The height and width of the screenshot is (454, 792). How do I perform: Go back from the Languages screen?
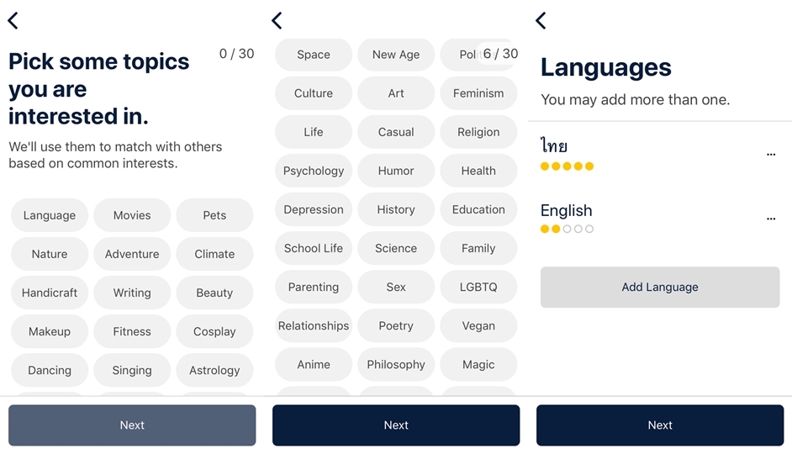click(x=541, y=21)
